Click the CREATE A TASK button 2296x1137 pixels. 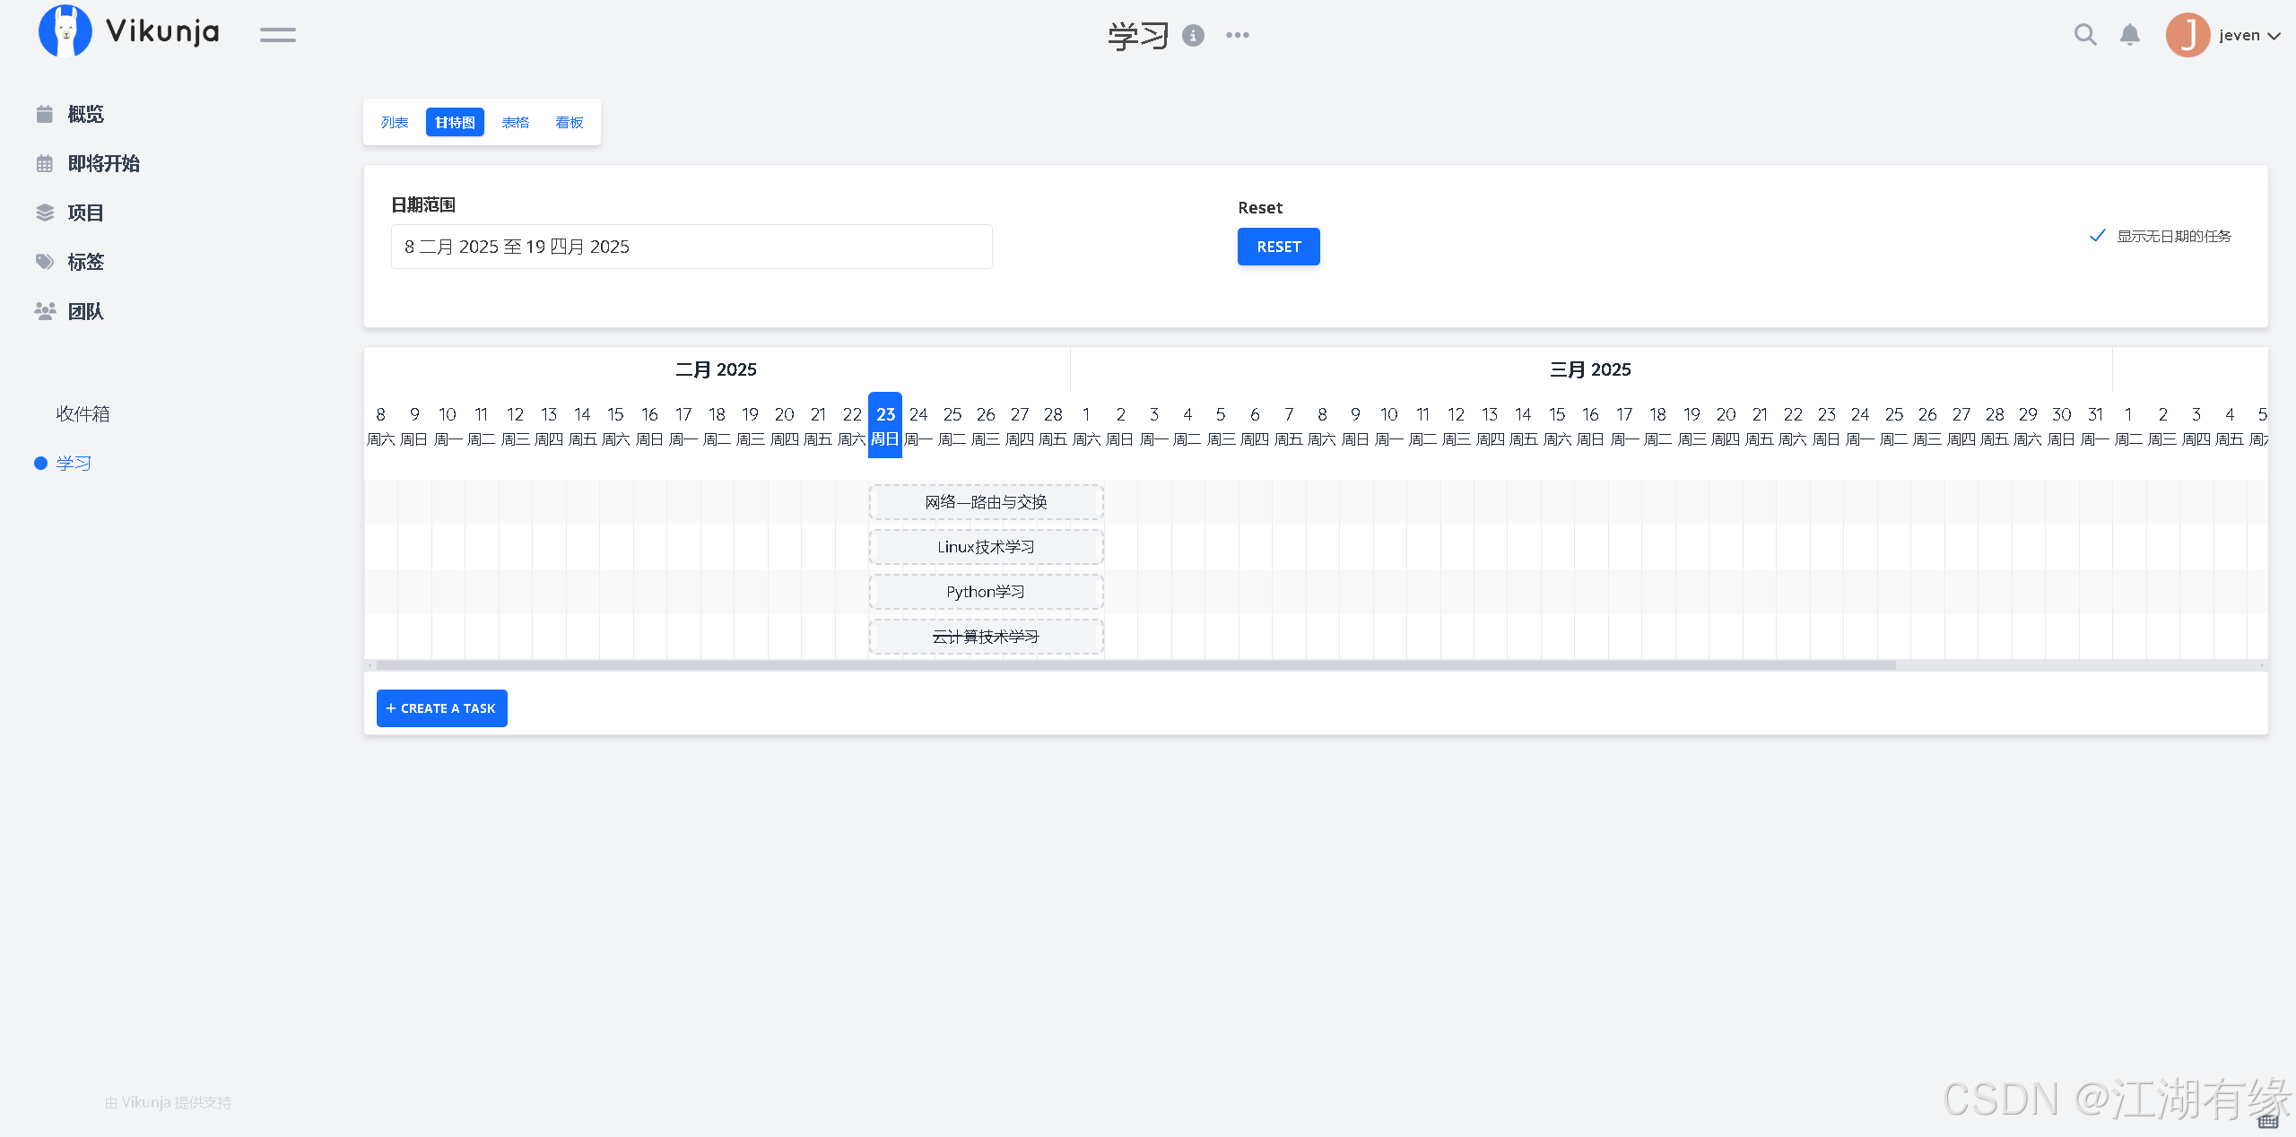tap(441, 708)
